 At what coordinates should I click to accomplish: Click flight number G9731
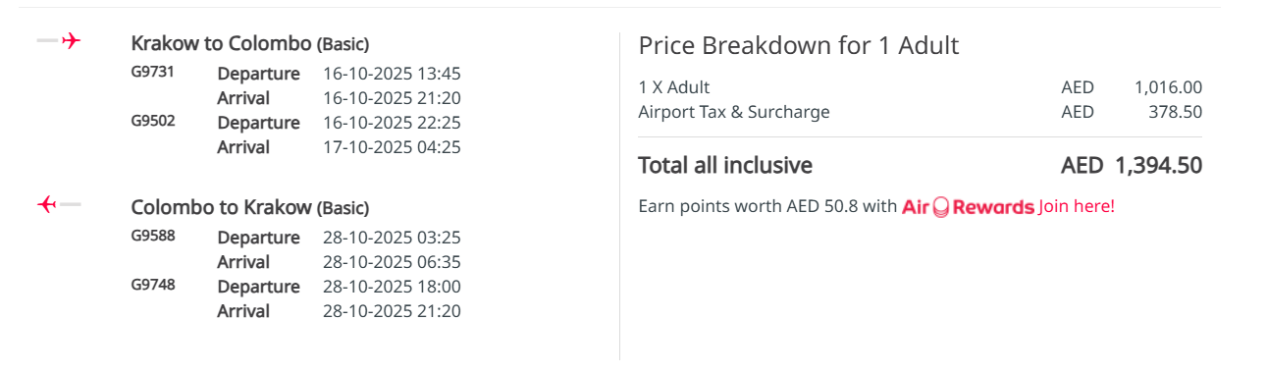pyautogui.click(x=152, y=73)
